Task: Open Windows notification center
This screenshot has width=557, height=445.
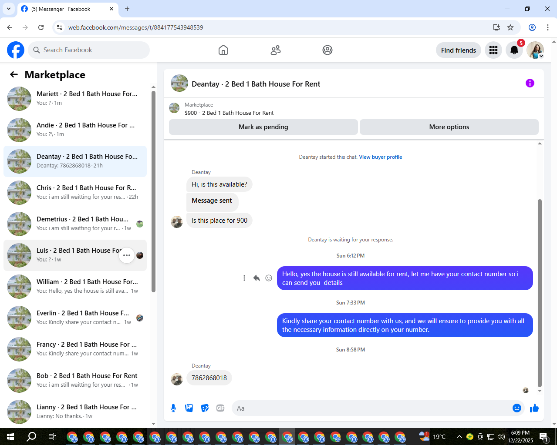Action: pos(543,437)
